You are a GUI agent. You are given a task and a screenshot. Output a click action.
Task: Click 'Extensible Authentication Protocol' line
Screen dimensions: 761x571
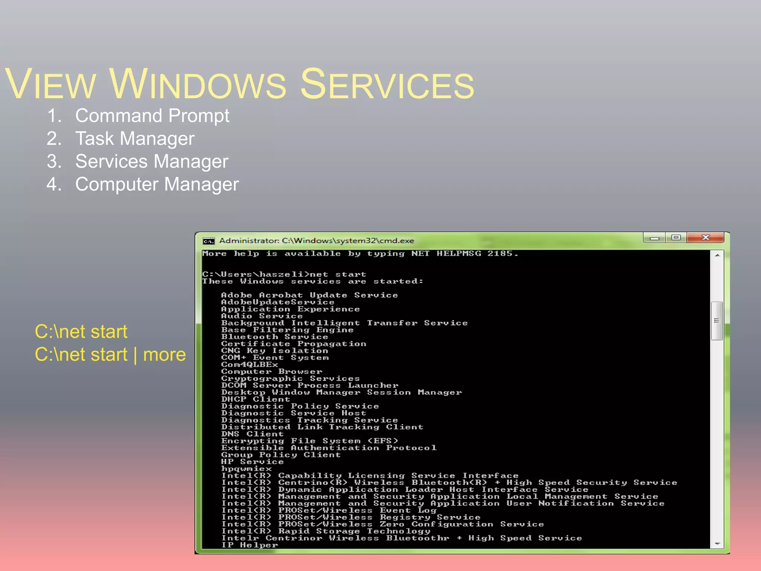329,448
